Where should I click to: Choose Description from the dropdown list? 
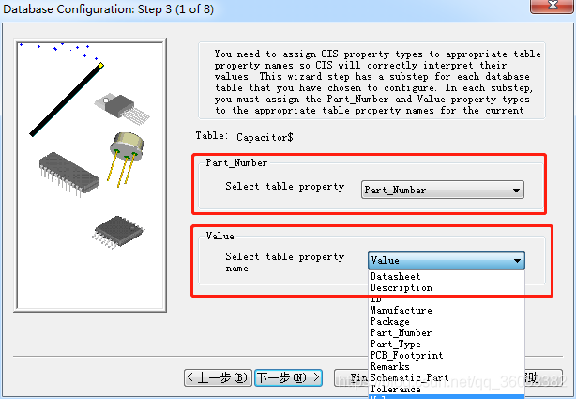(x=447, y=287)
